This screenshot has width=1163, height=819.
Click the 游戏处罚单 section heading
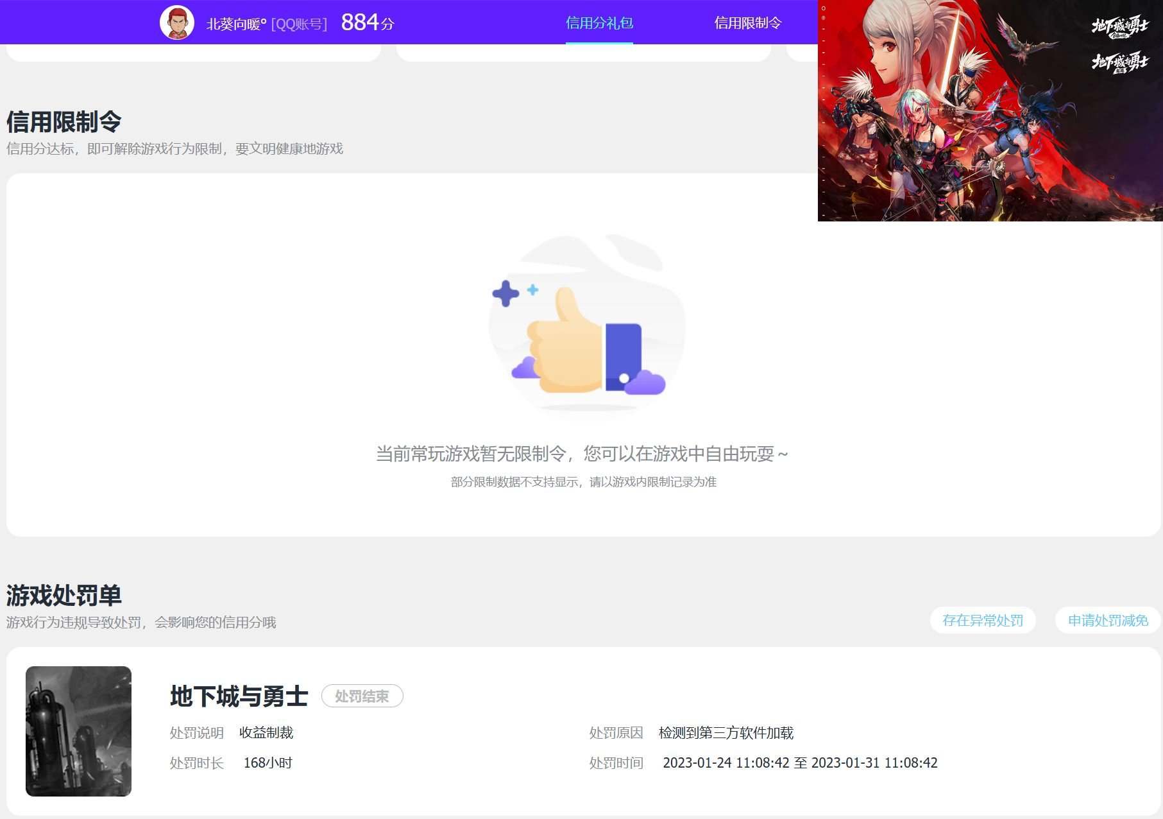click(x=64, y=595)
